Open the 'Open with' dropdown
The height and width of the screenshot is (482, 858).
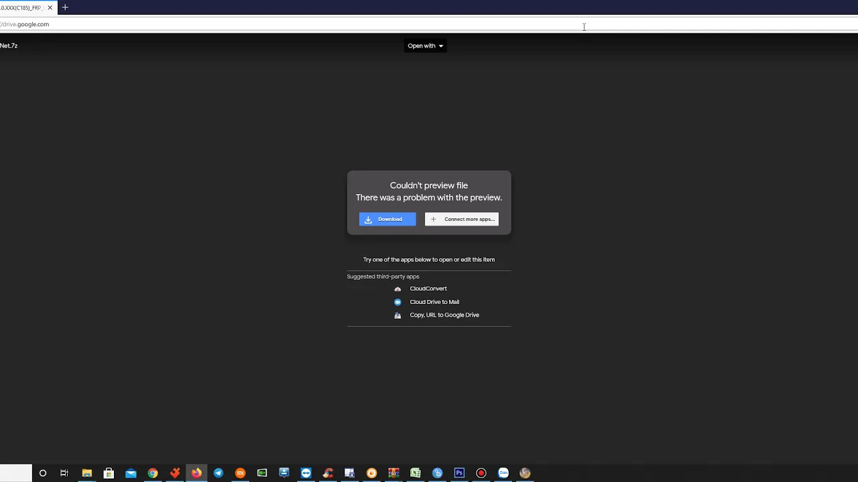click(x=426, y=46)
